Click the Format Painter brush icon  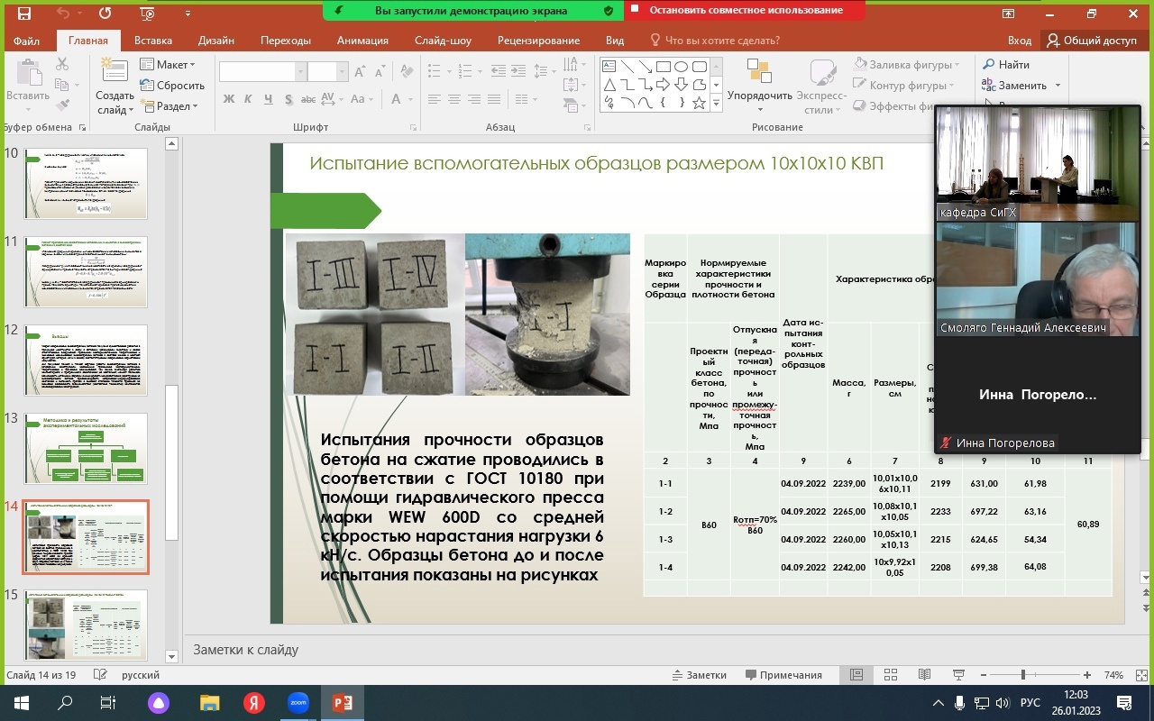(62, 105)
